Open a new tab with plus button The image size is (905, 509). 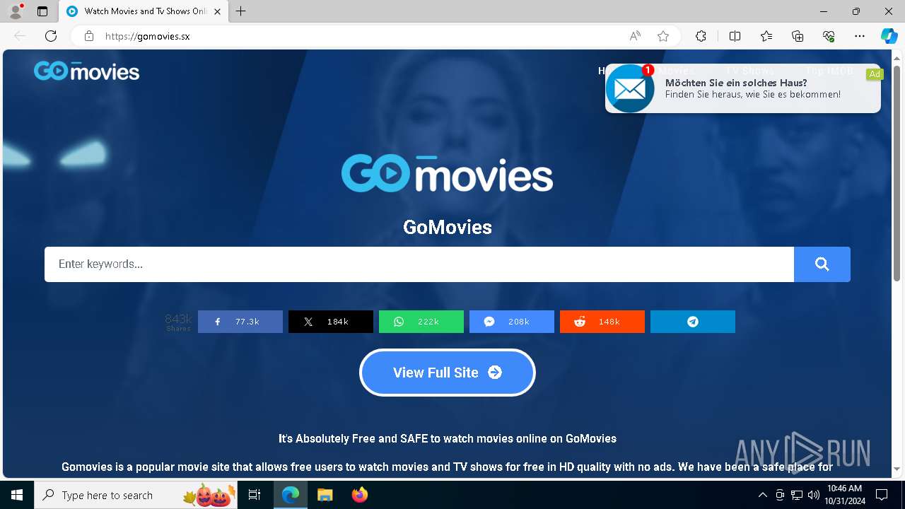[x=241, y=11]
